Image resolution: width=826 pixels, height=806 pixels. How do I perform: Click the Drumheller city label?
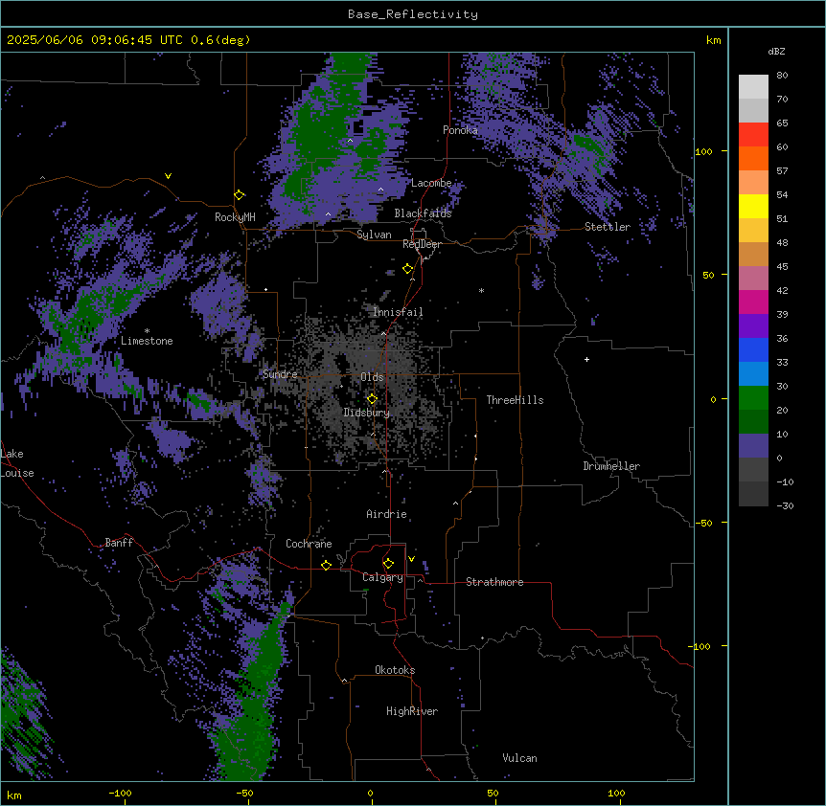point(611,466)
